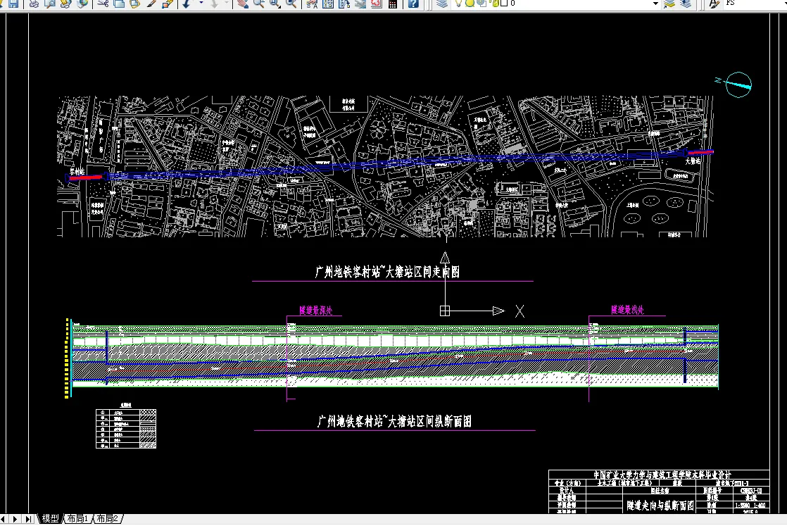This screenshot has width=787, height=526.
Task: Click the Help question mark icon
Action: tap(413, 4)
